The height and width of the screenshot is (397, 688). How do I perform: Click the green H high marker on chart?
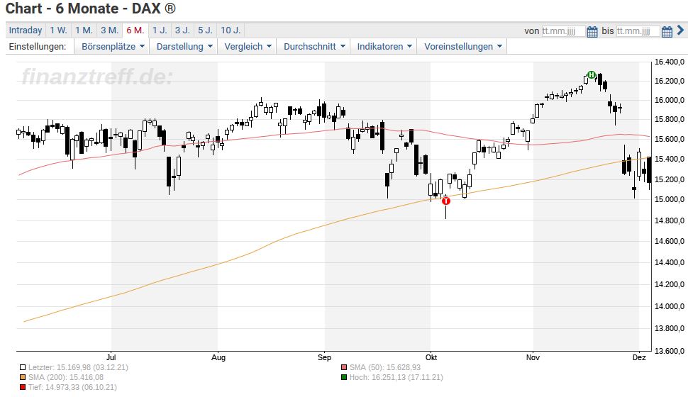(x=592, y=74)
